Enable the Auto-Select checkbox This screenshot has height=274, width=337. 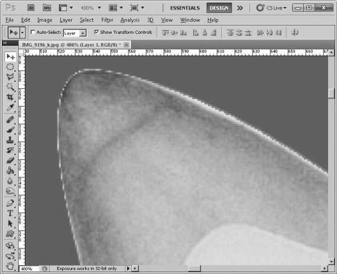(x=33, y=32)
